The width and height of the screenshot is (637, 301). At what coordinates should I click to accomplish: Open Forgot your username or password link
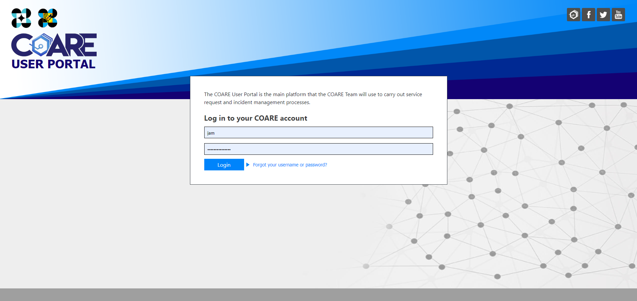tap(290, 165)
